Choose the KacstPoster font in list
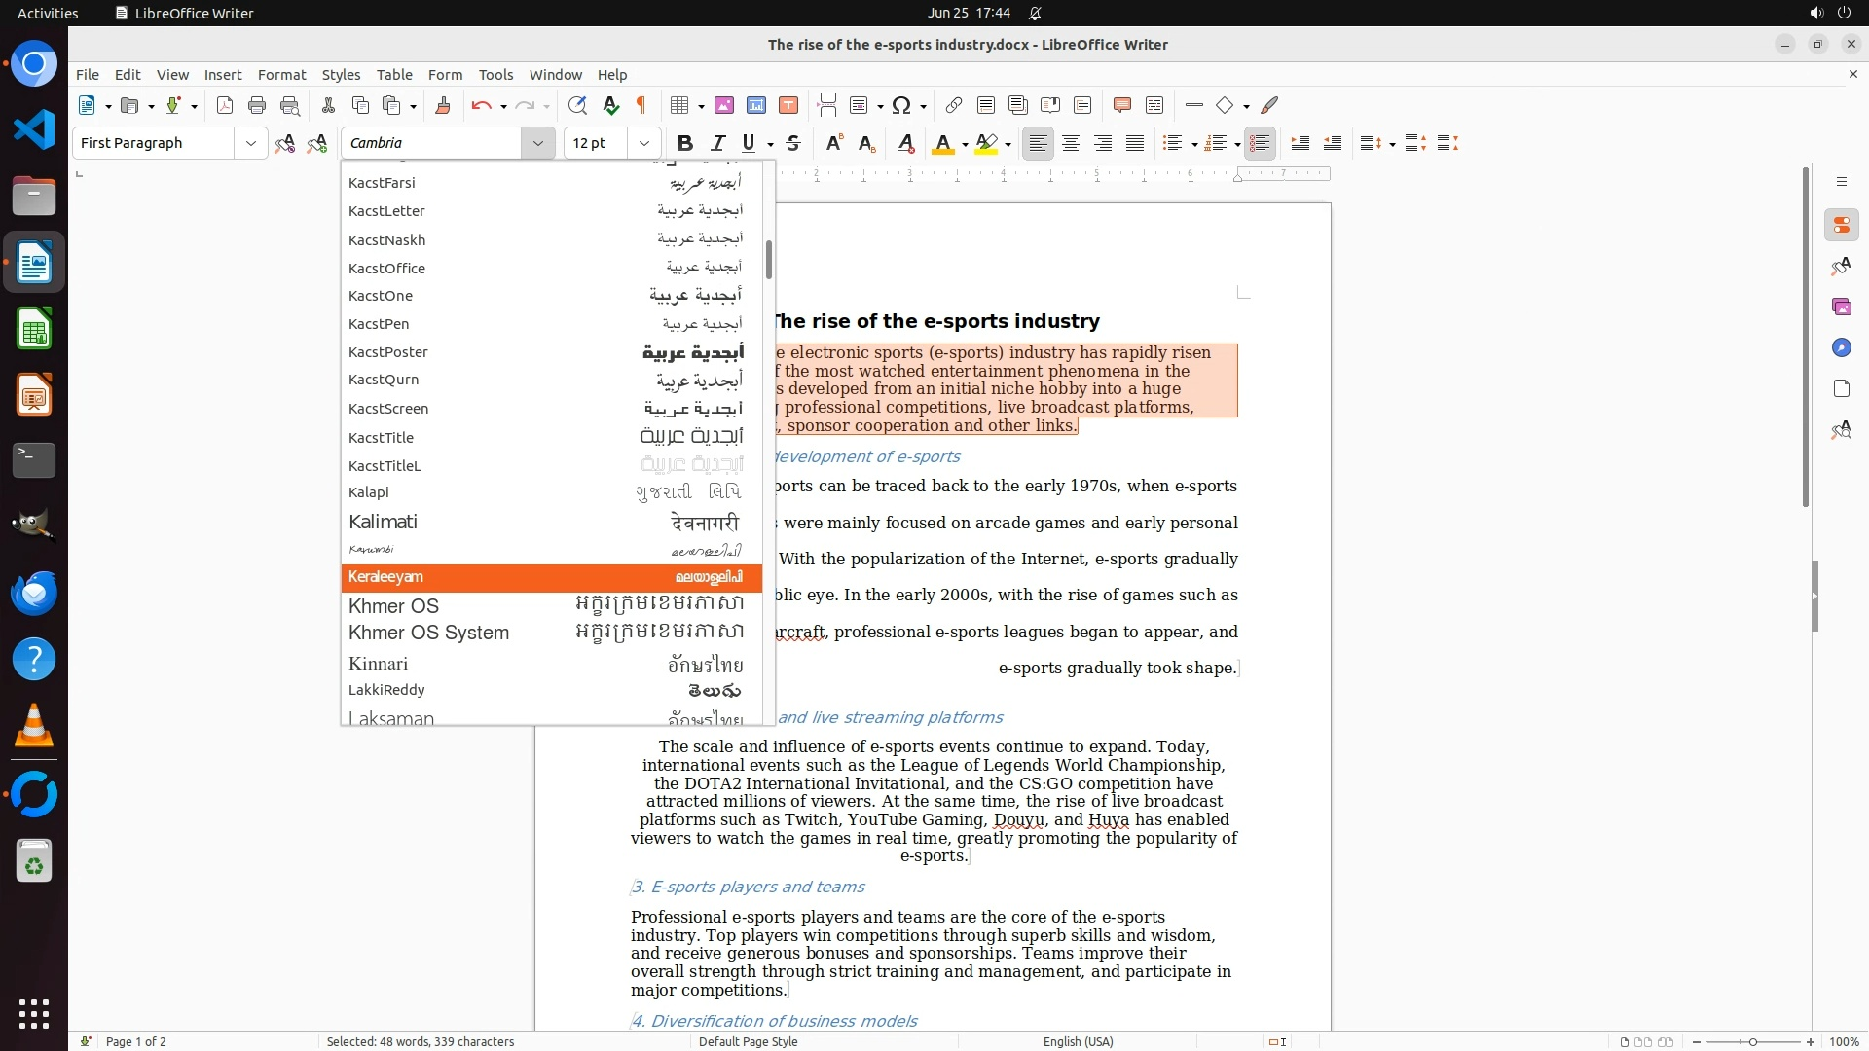This screenshot has width=1869, height=1051. point(388,352)
